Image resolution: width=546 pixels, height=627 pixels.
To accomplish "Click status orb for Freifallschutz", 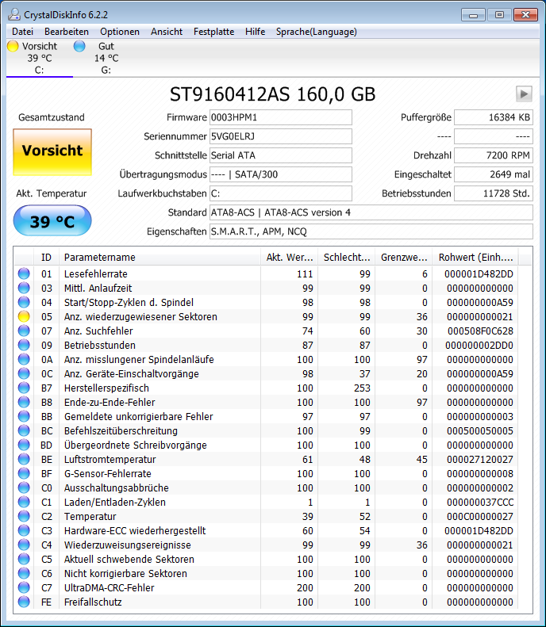I will [24, 602].
